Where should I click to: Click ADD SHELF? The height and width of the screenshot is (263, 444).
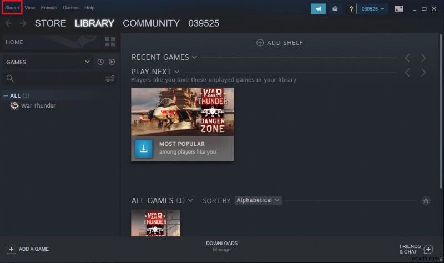point(280,43)
